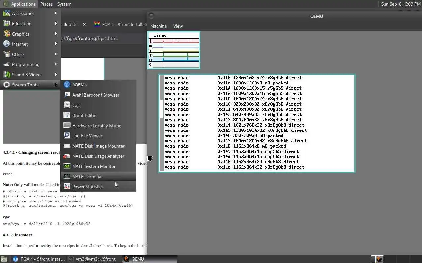Viewport: 422px width, 263px height.
Task: Open the Places panel menu
Action: pos(46,4)
